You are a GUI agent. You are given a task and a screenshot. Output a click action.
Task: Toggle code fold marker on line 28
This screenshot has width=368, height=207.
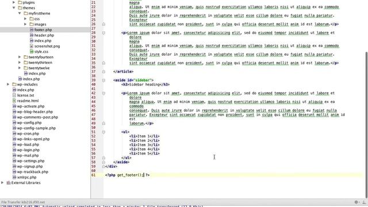tap(103, 33)
